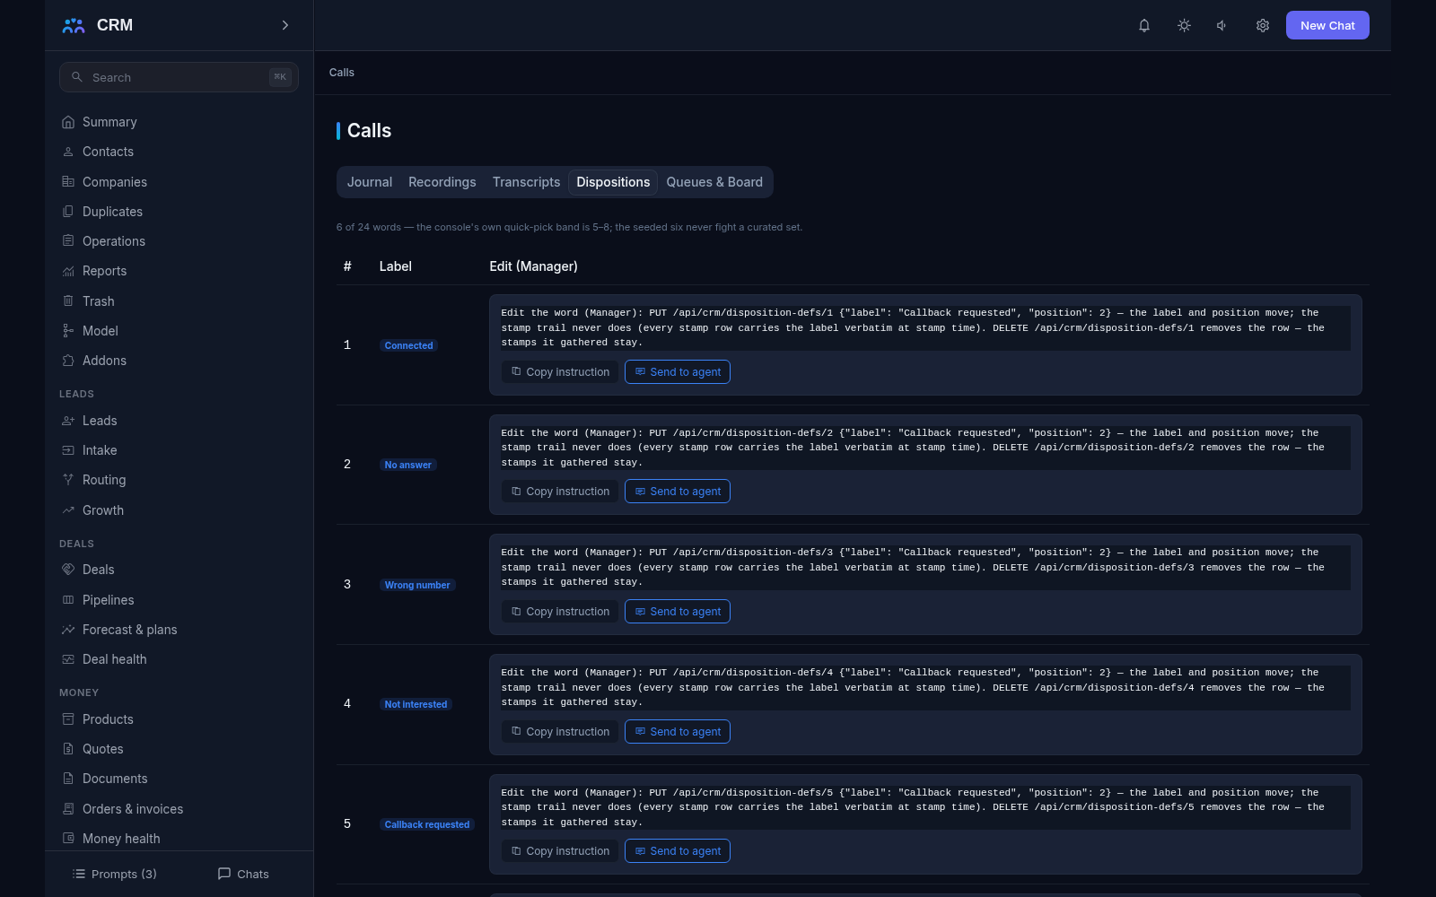
Task: Open Chats at the sidebar bottom
Action: pyautogui.click(x=243, y=874)
